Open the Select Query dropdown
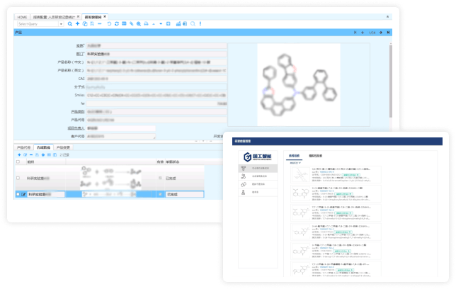Screen dimensions: 456x289 (60, 23)
